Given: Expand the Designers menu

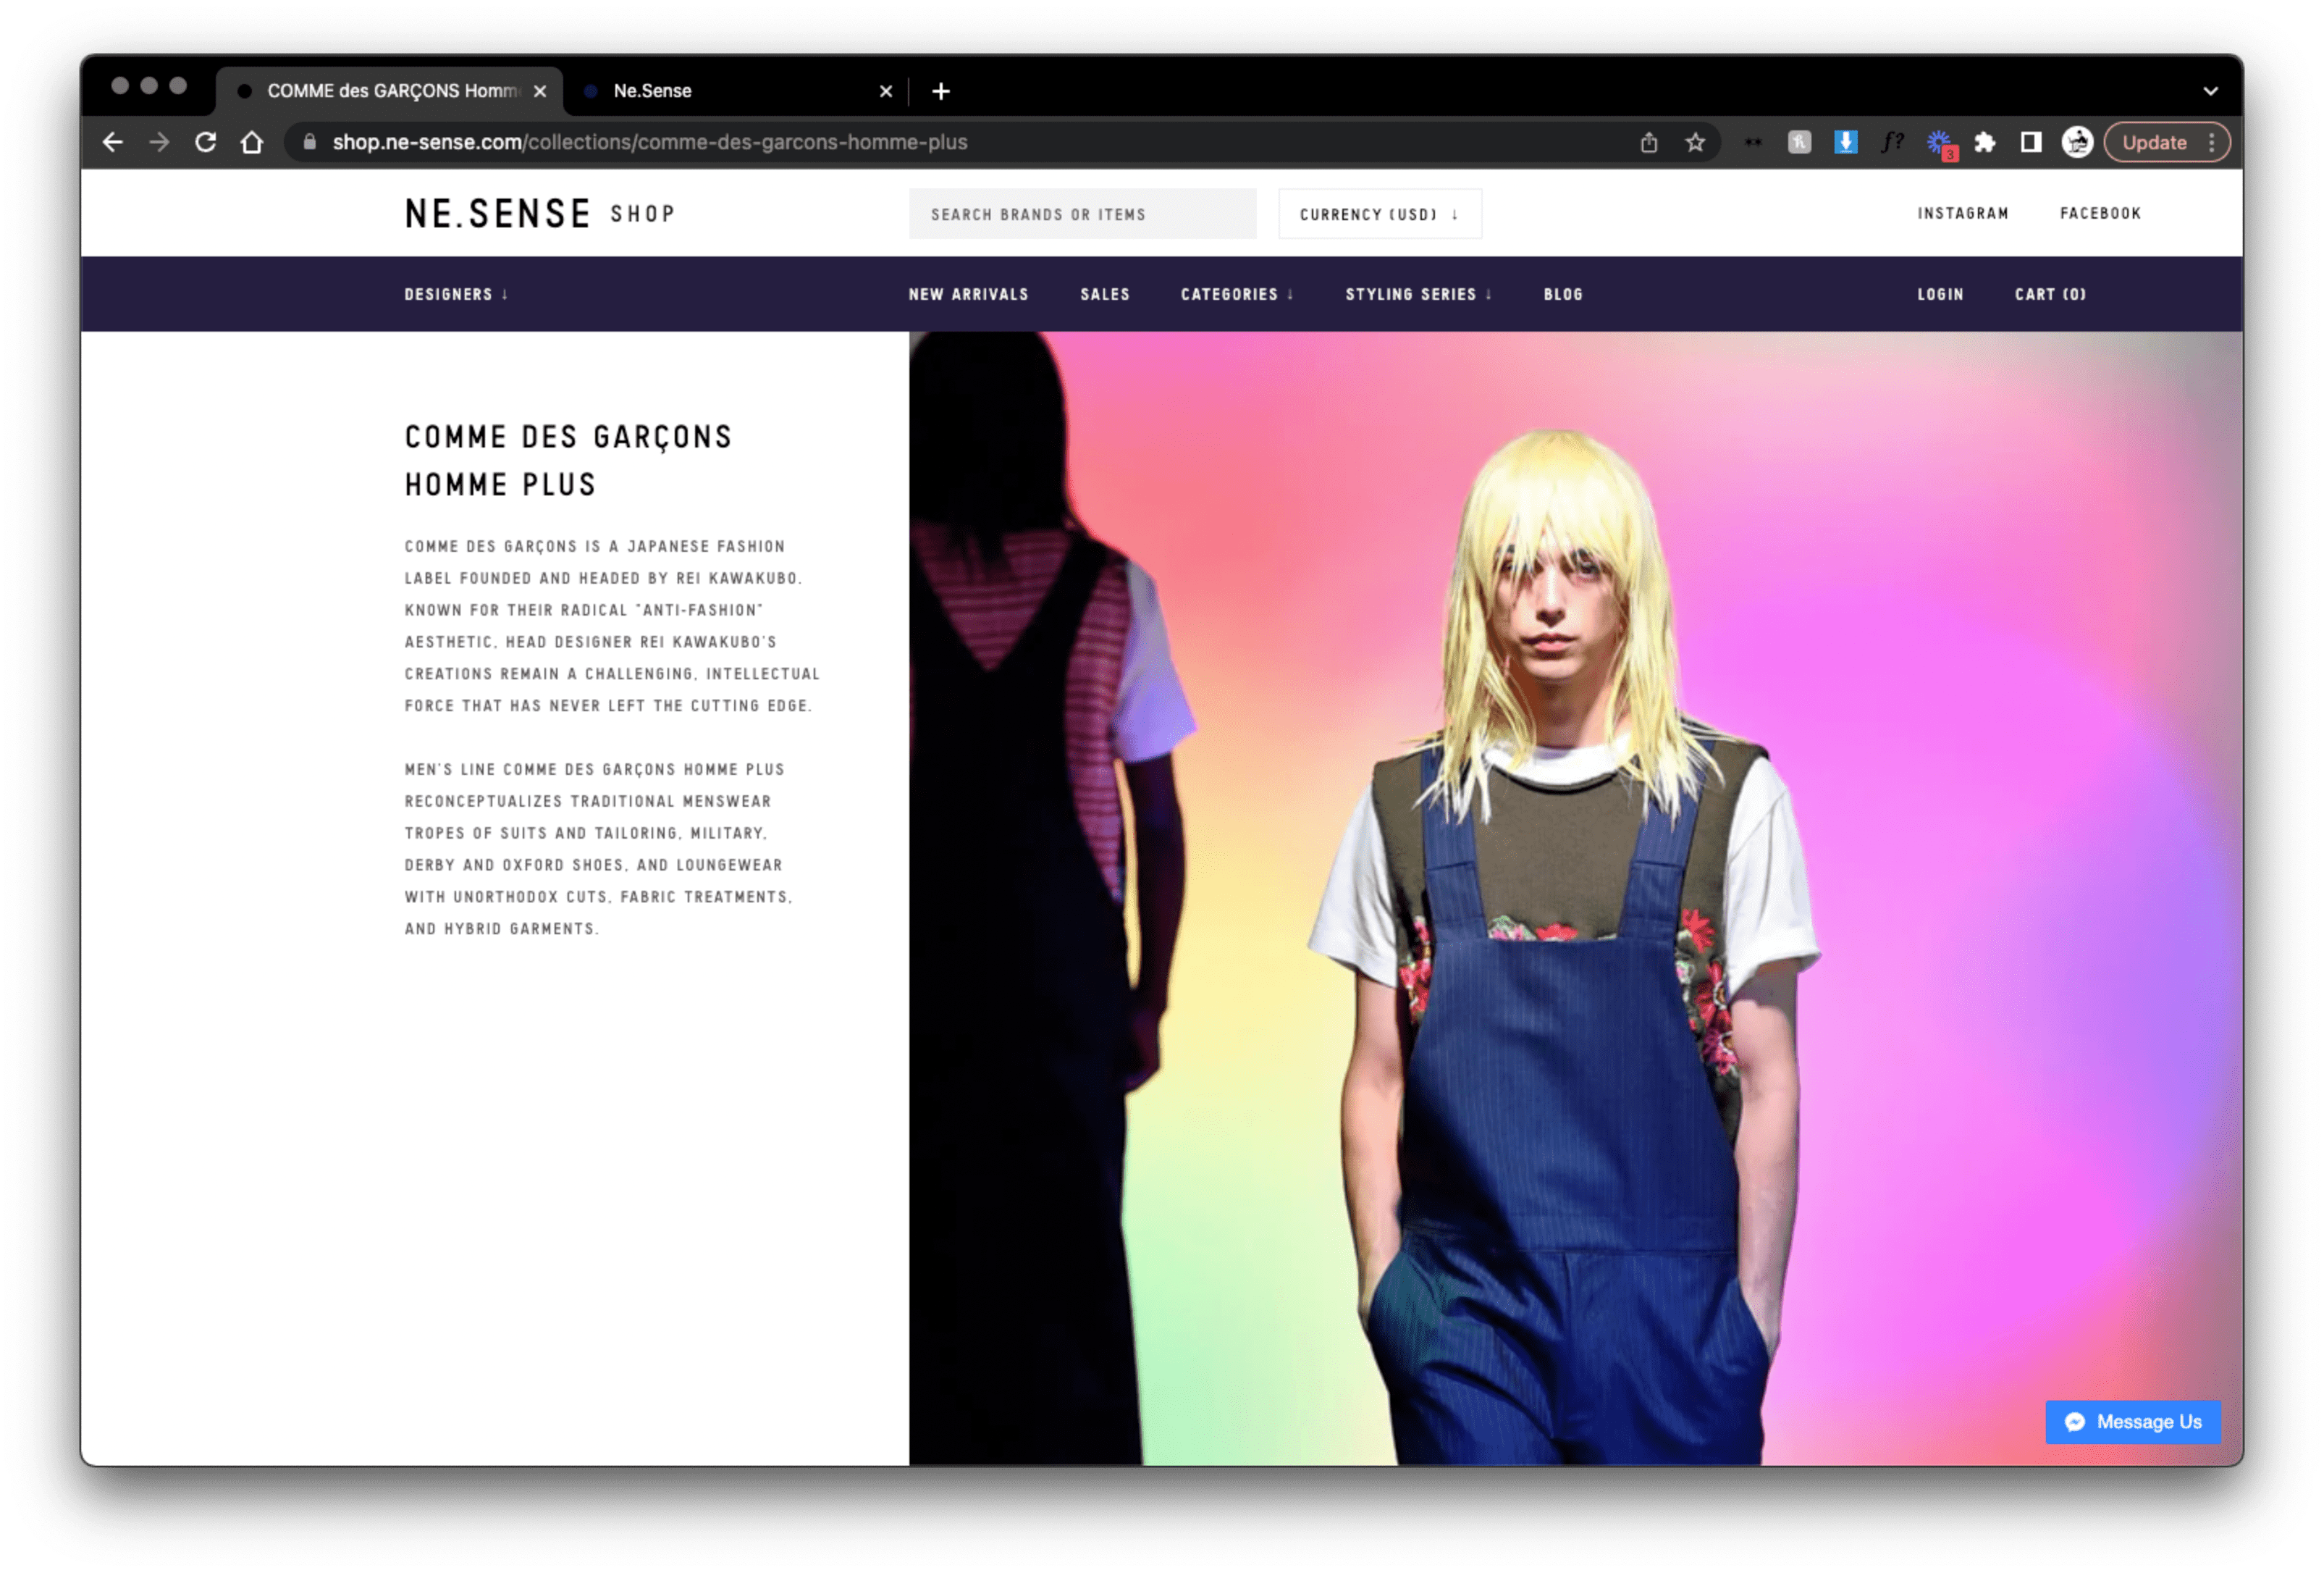Looking at the screenshot, I should coord(456,294).
